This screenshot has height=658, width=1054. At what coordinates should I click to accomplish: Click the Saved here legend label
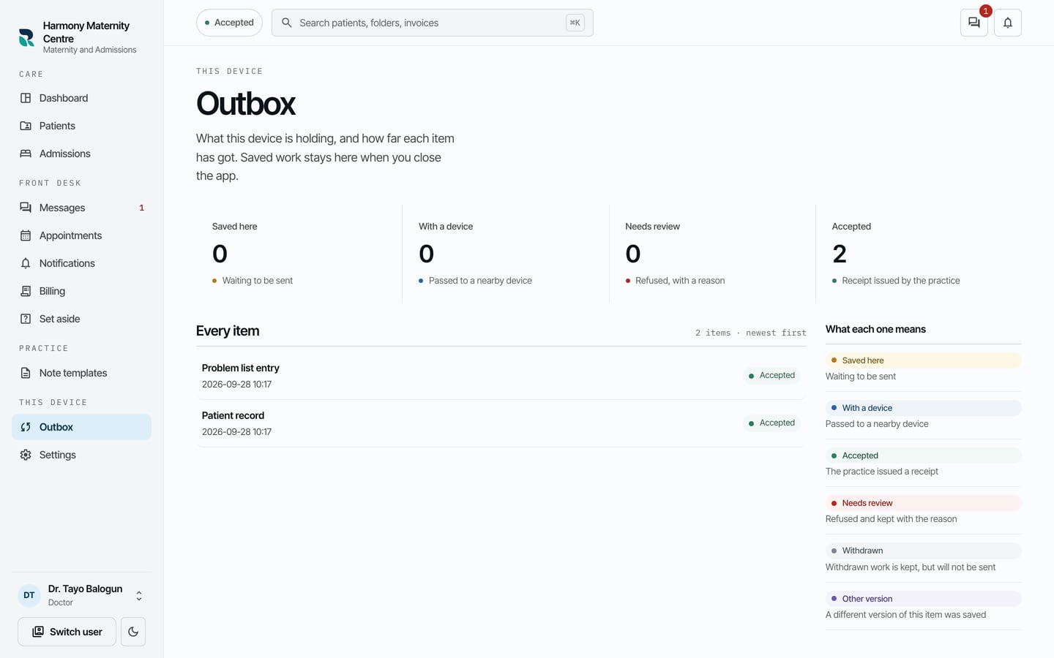pyautogui.click(x=924, y=360)
